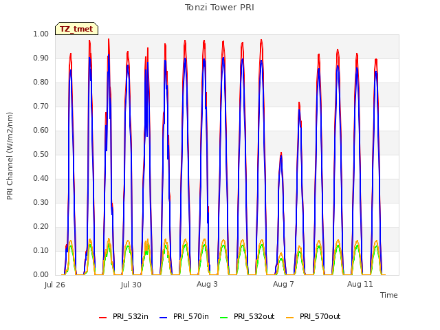Click the 0.60 y-axis tick label
This screenshot has height=330, width=440.
click(41, 130)
